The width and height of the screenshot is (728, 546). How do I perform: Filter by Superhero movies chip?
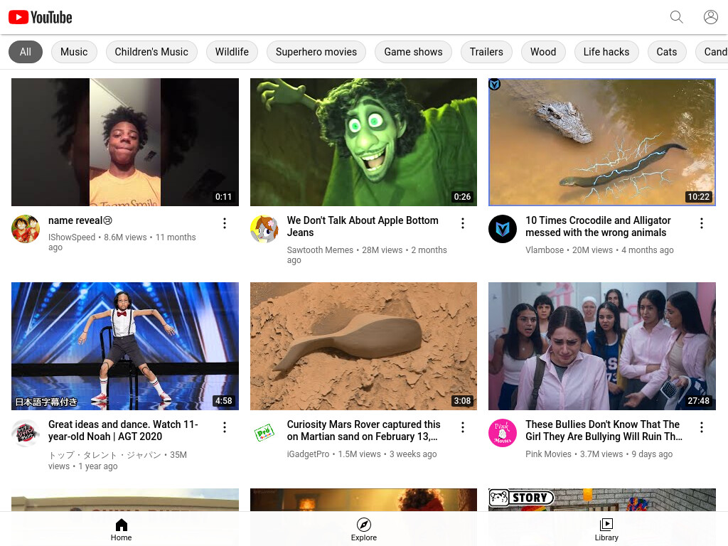tap(316, 52)
